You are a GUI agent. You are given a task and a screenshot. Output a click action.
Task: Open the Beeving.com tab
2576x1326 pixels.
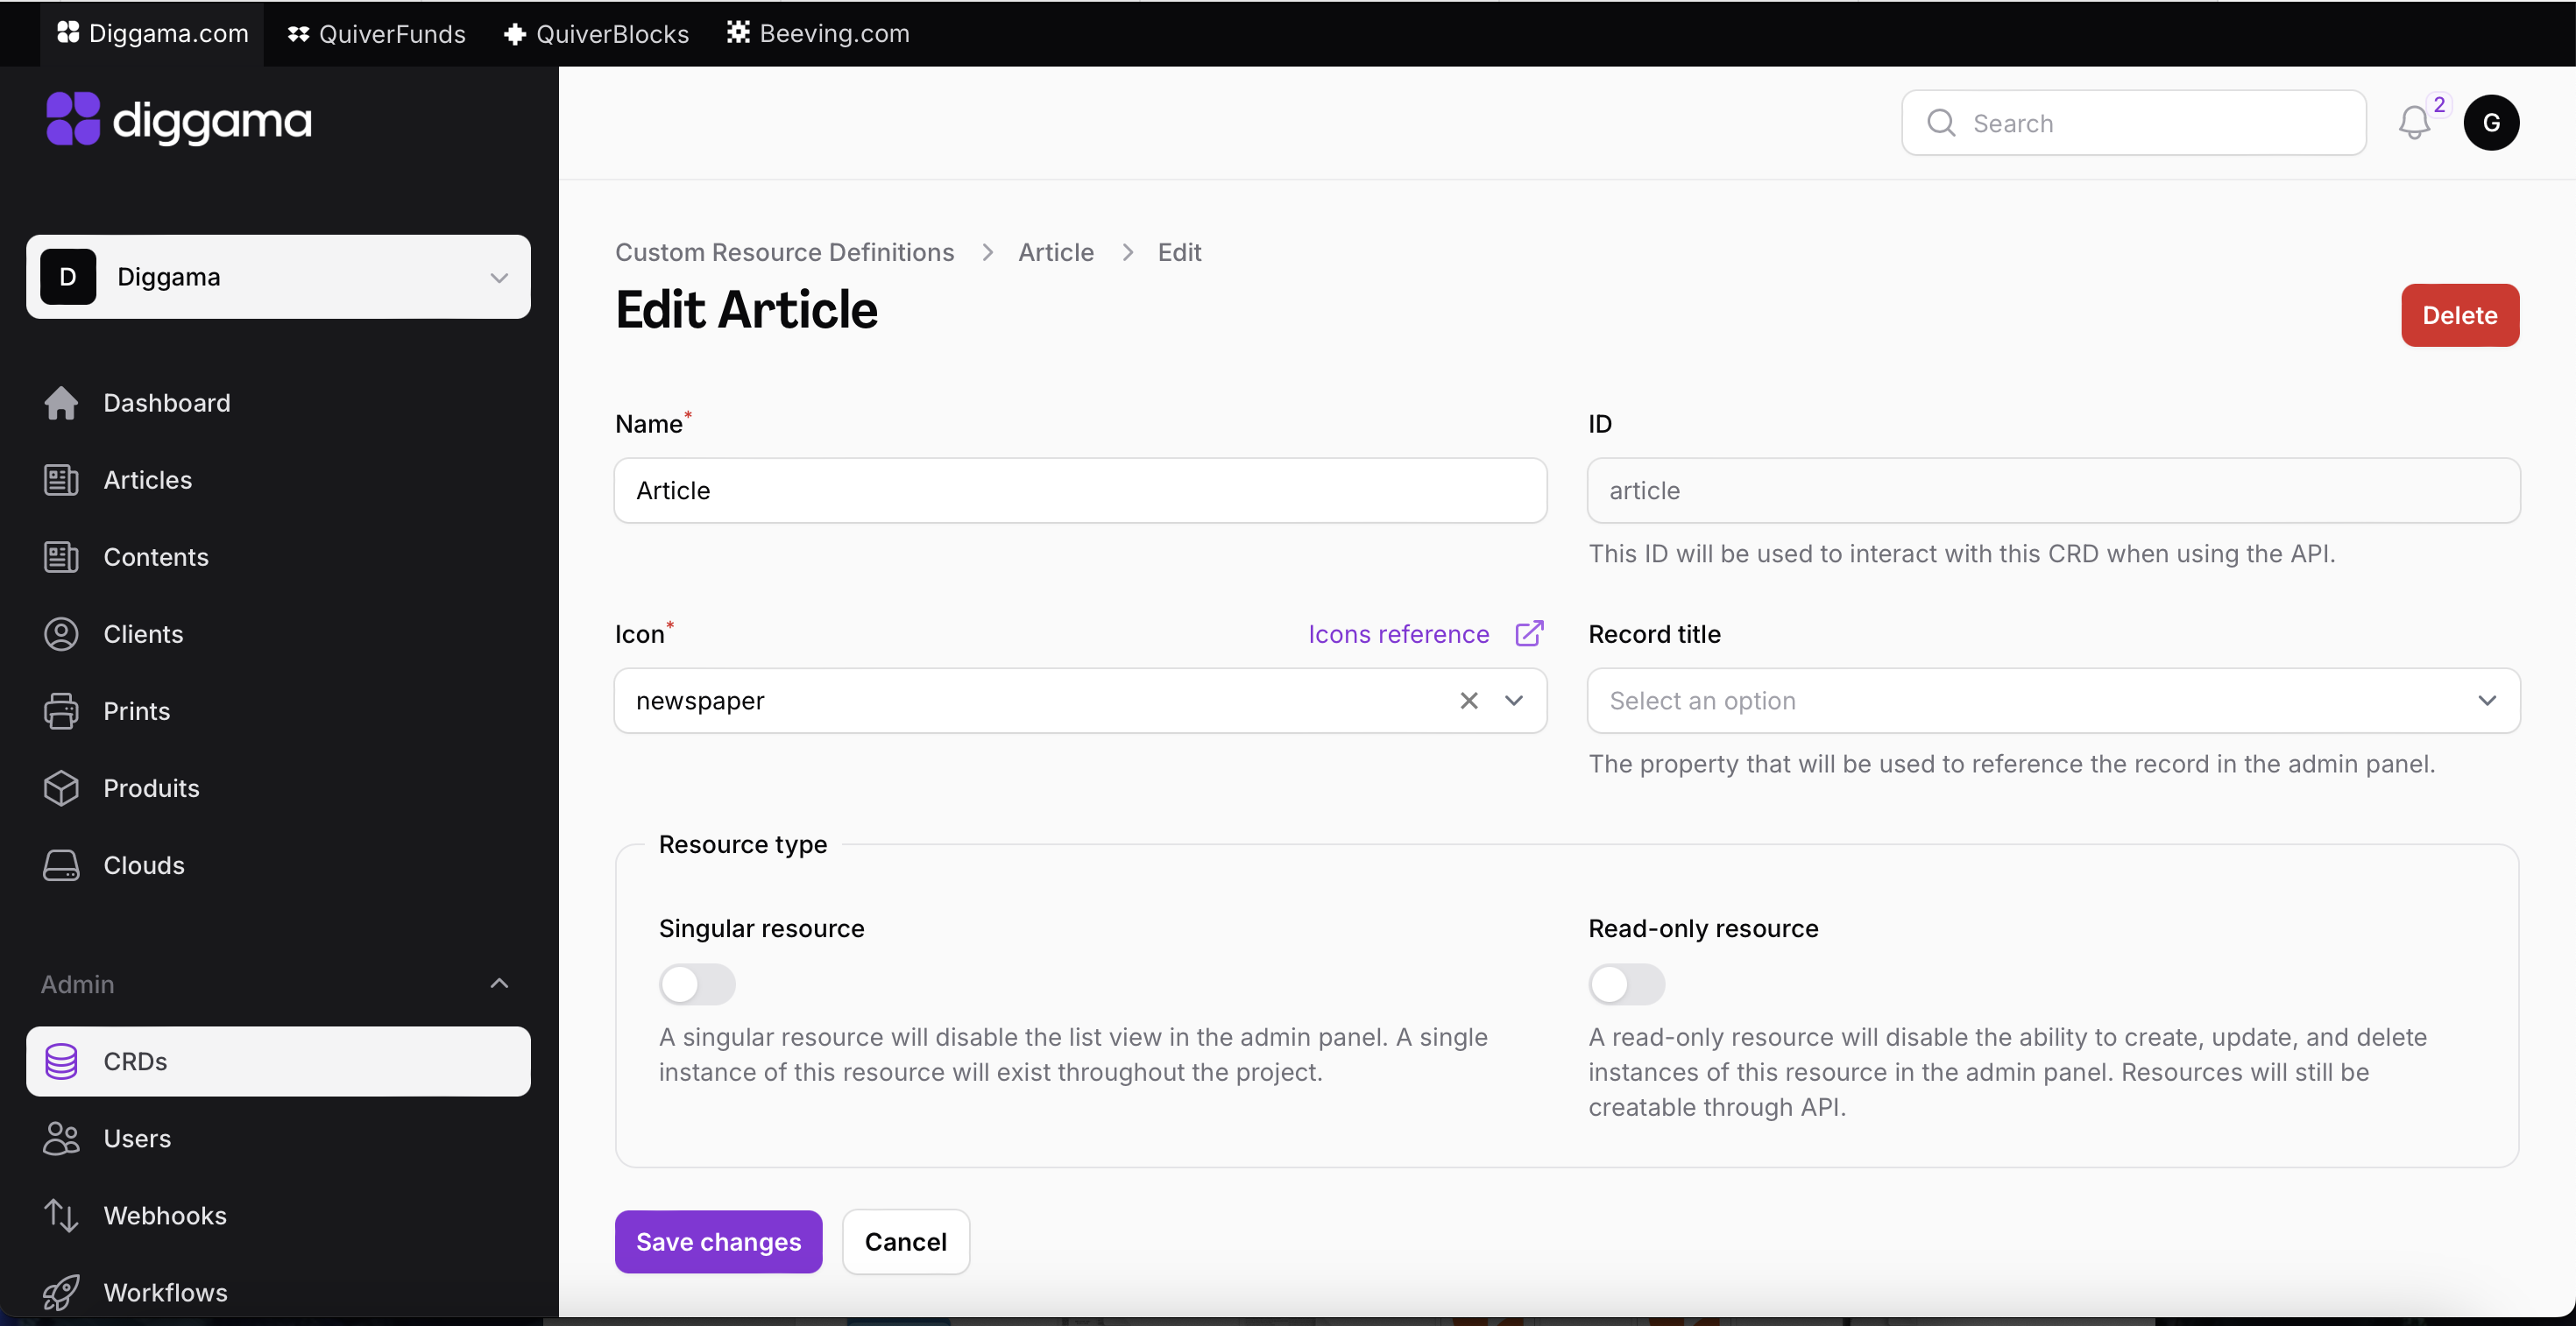(816, 33)
